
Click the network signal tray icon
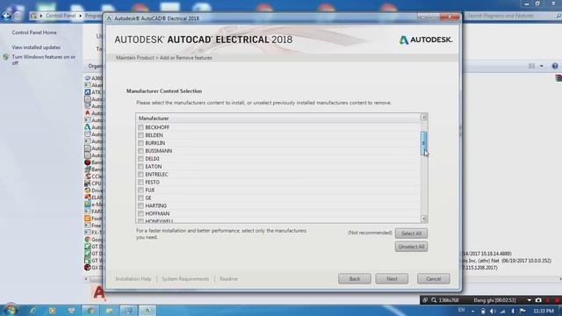click(x=502, y=311)
